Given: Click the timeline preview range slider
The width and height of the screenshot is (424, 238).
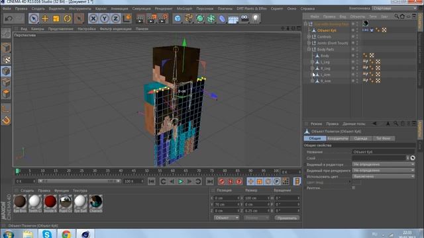Looking at the screenshot, I should click(x=79, y=181).
